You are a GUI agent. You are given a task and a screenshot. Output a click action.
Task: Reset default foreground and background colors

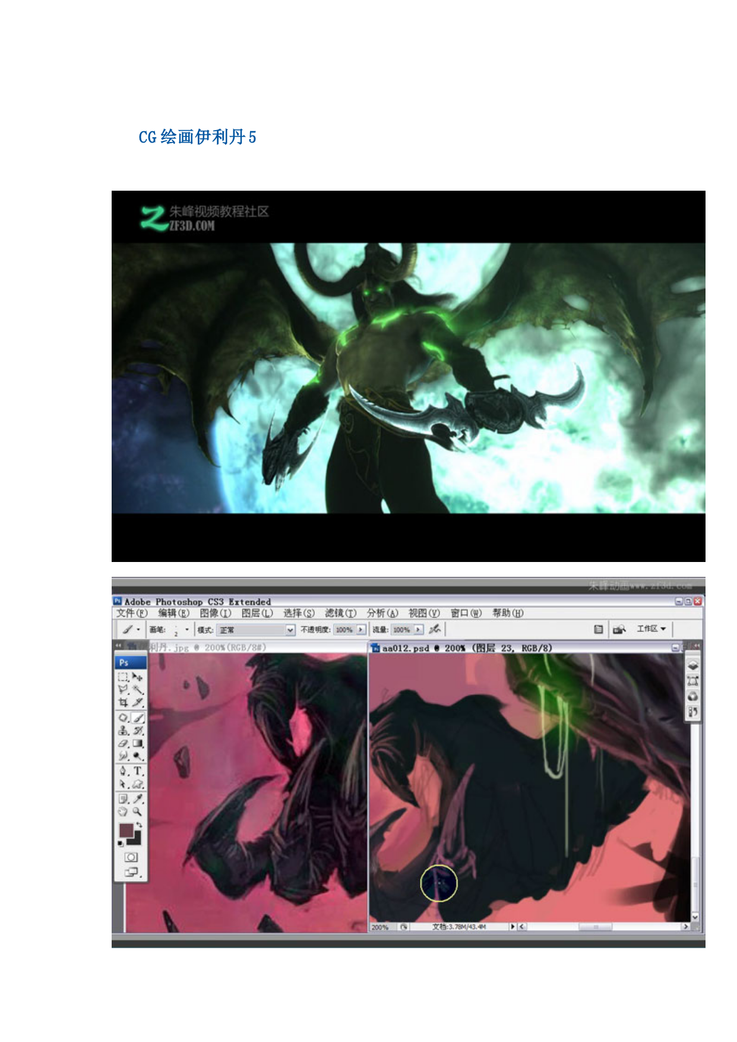click(x=121, y=843)
